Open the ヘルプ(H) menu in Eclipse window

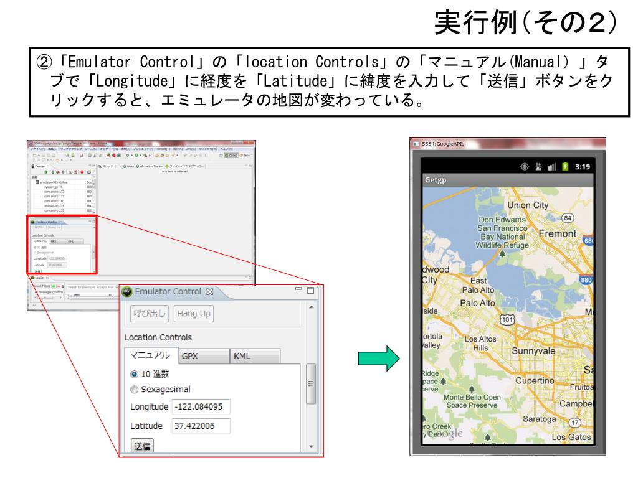coord(226,149)
